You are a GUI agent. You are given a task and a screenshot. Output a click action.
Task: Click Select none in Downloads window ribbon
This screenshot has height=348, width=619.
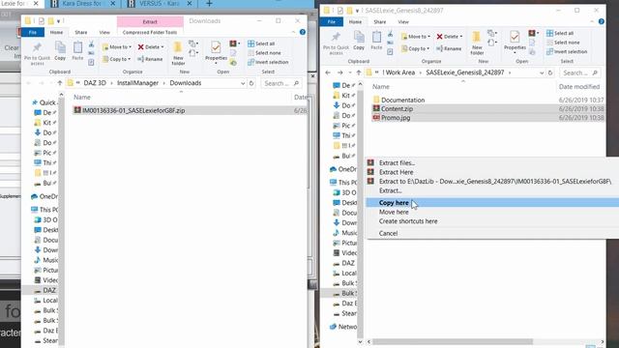[264, 53]
